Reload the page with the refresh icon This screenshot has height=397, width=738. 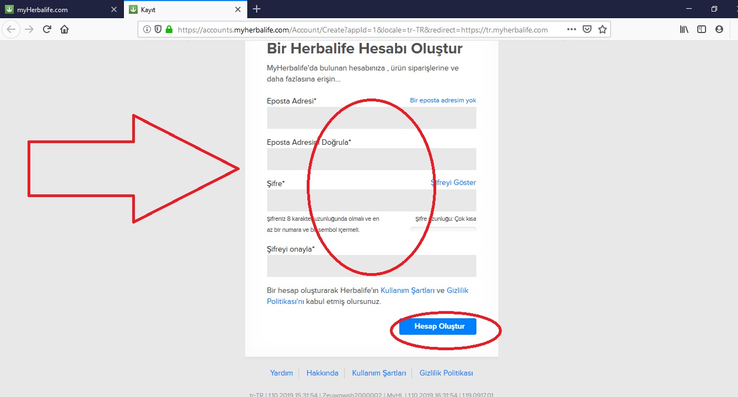[x=47, y=29]
